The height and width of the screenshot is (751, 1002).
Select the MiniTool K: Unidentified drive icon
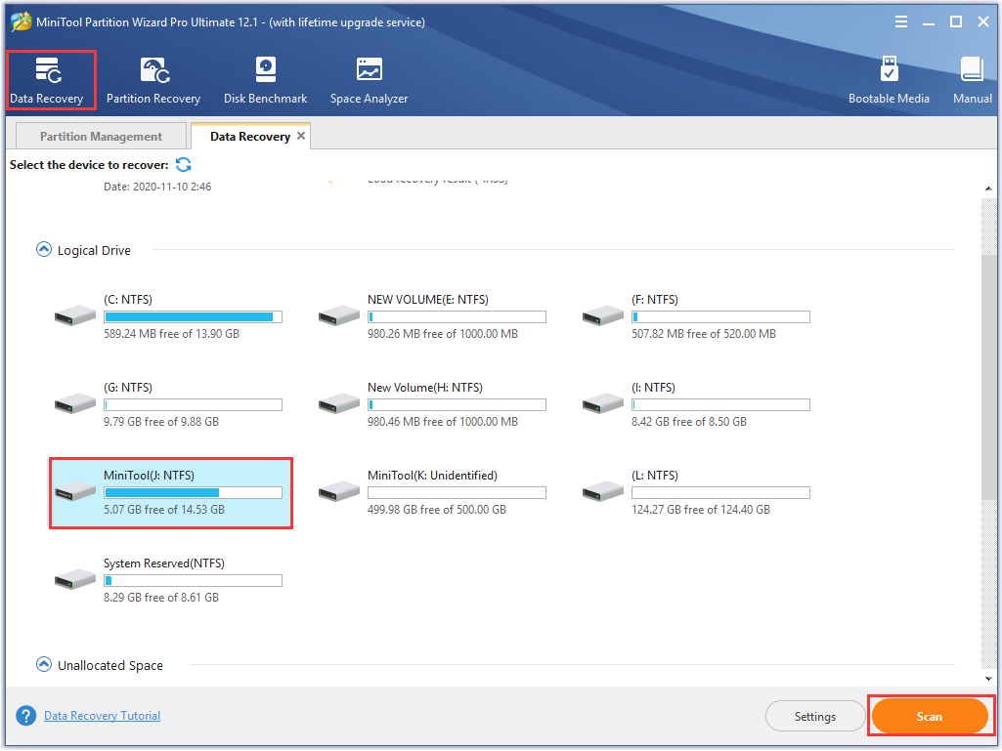338,492
